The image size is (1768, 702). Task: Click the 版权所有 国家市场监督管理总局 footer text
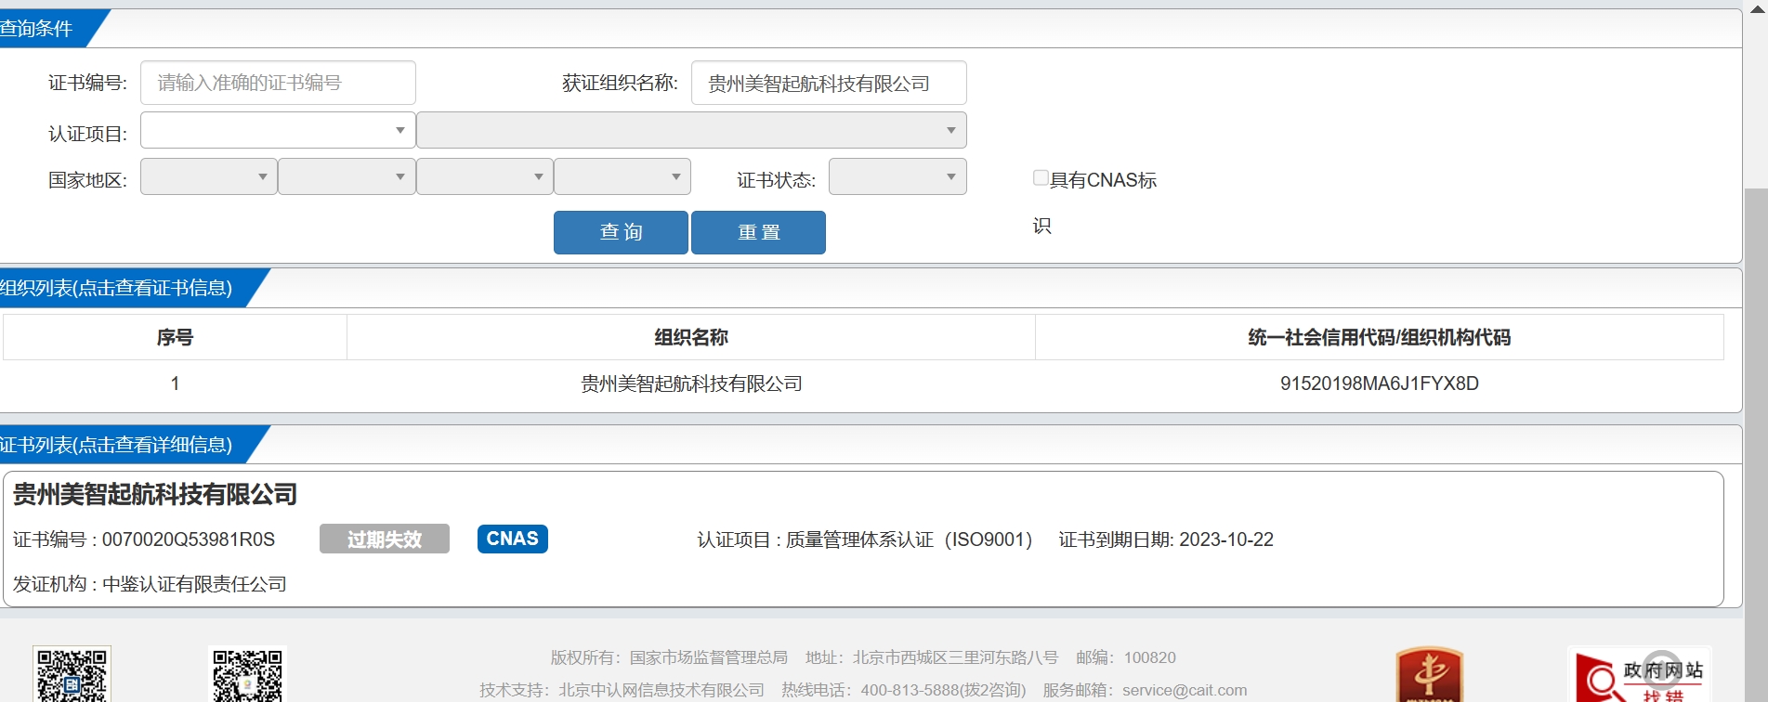point(669,657)
